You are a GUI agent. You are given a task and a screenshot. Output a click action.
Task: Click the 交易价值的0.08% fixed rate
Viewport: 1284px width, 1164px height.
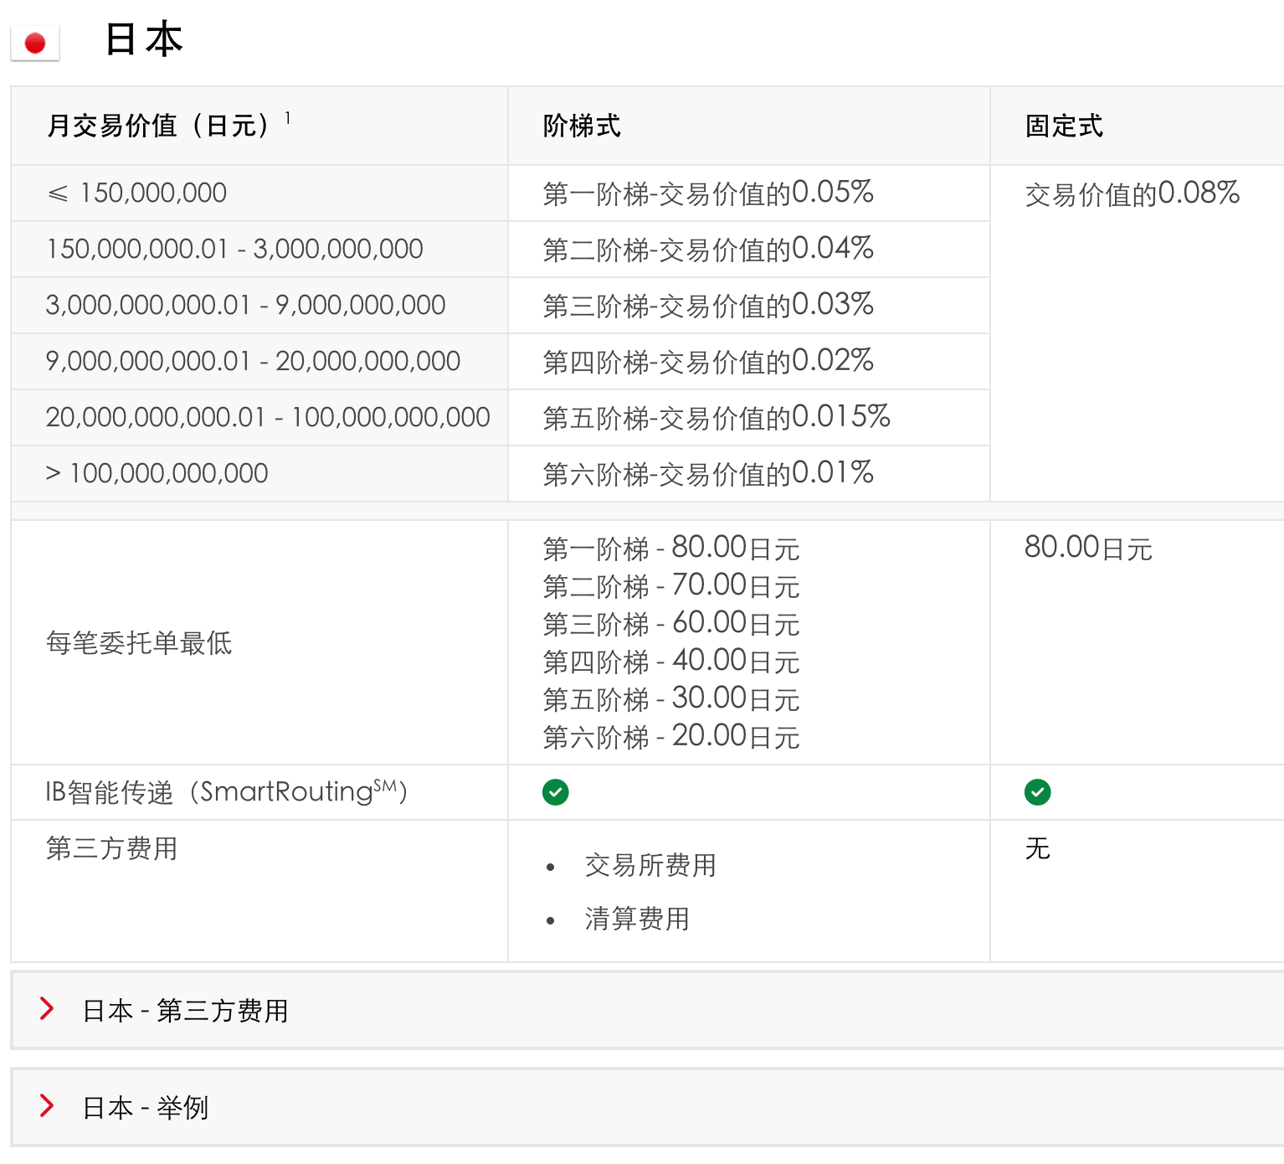pyautogui.click(x=1132, y=194)
